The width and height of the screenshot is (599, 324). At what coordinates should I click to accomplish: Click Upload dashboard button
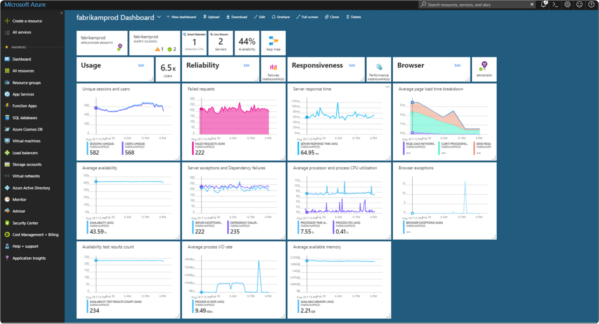coord(211,17)
